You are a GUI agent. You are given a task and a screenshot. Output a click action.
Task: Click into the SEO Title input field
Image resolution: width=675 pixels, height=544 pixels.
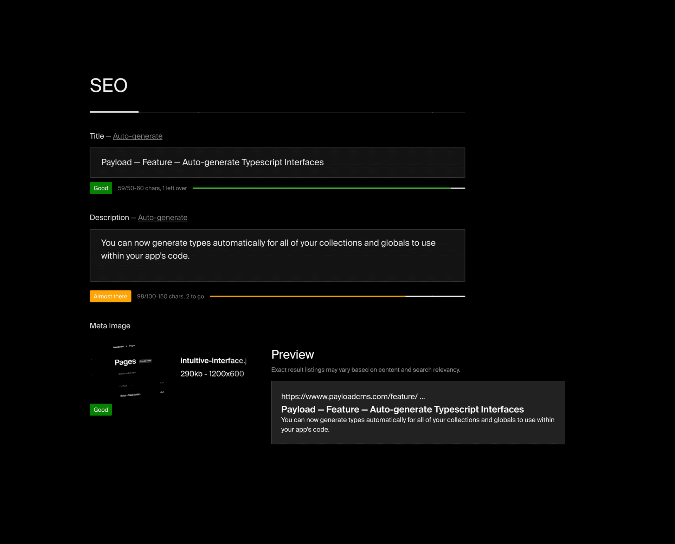coord(277,163)
